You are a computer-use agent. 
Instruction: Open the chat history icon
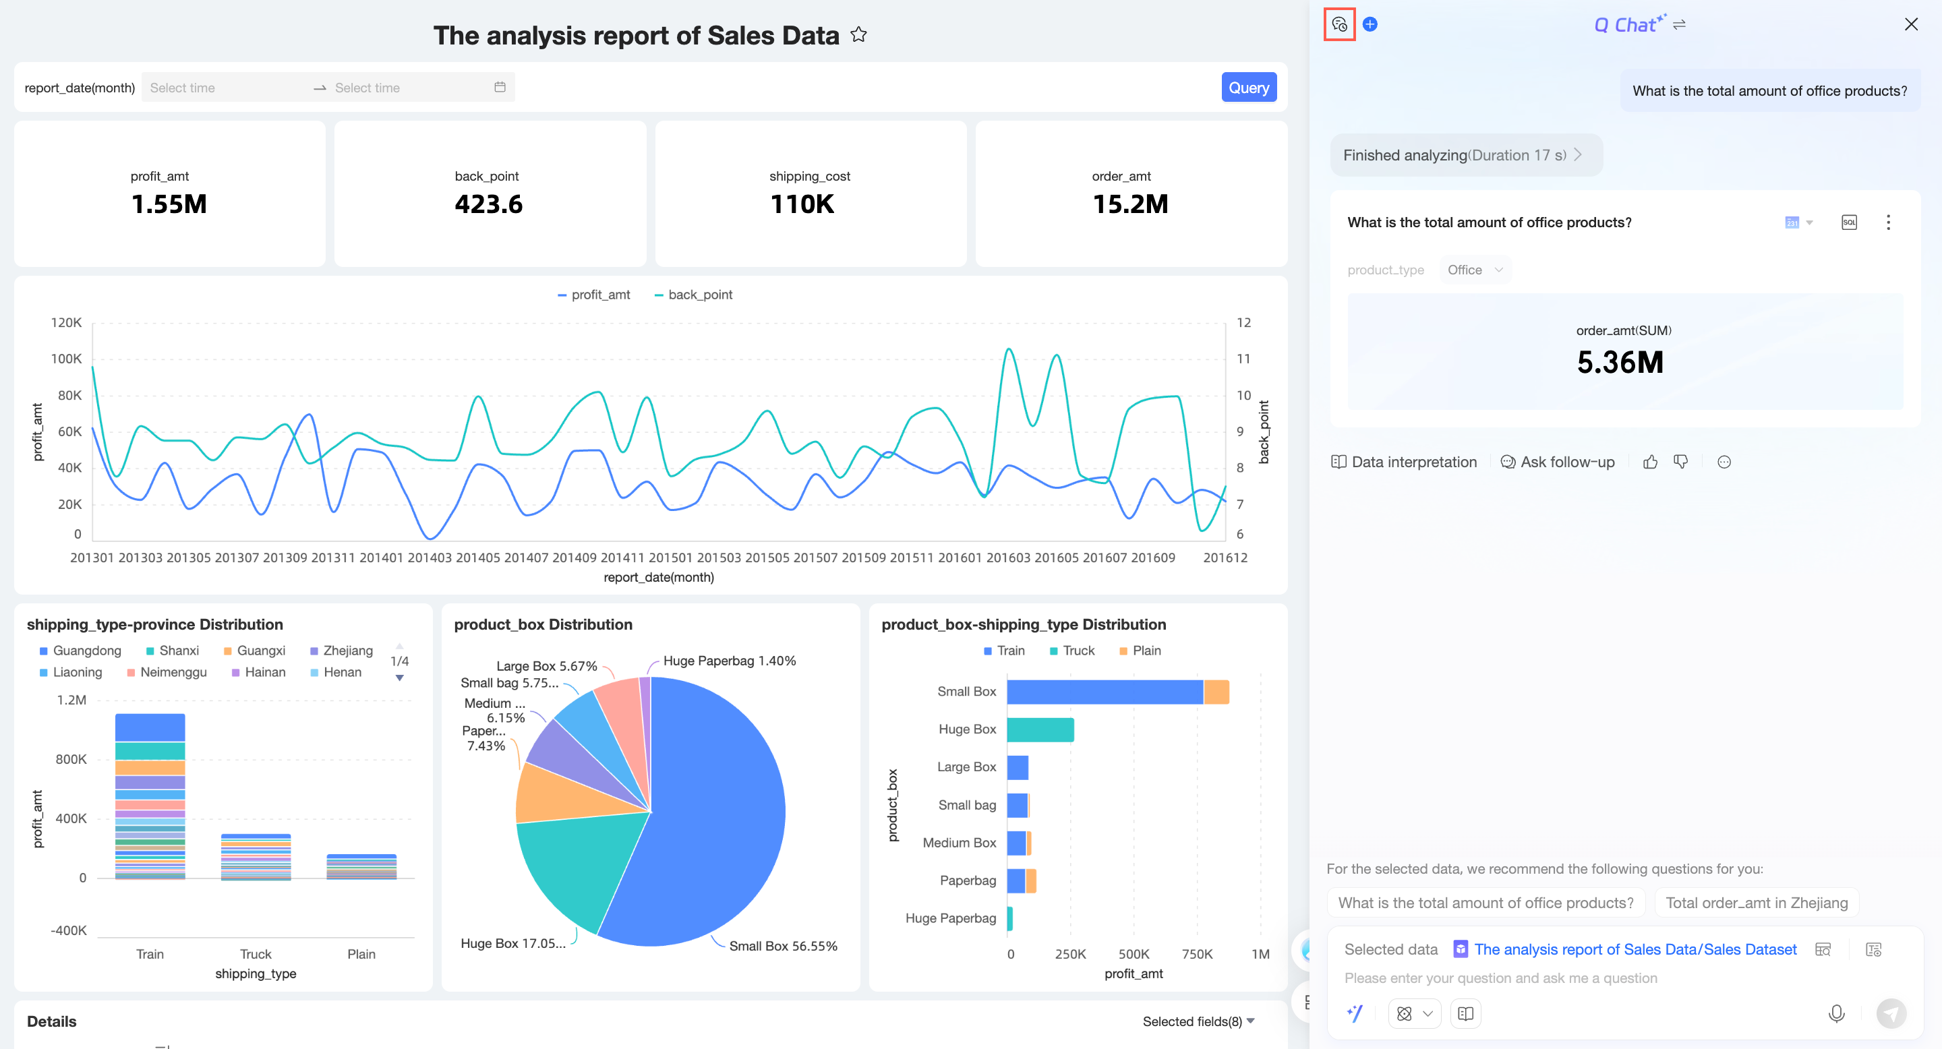coord(1339,25)
